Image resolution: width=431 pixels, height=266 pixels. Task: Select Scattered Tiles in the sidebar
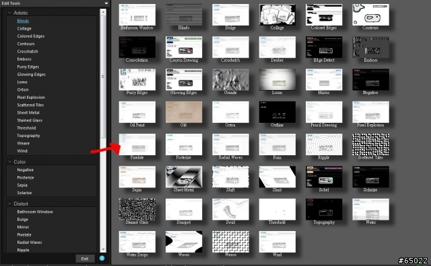click(x=30, y=105)
